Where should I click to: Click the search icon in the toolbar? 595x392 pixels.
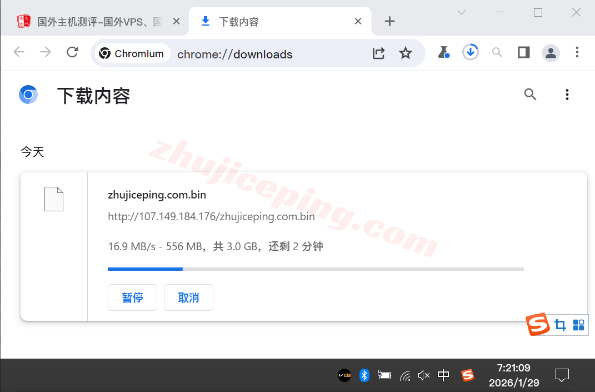[x=497, y=52]
